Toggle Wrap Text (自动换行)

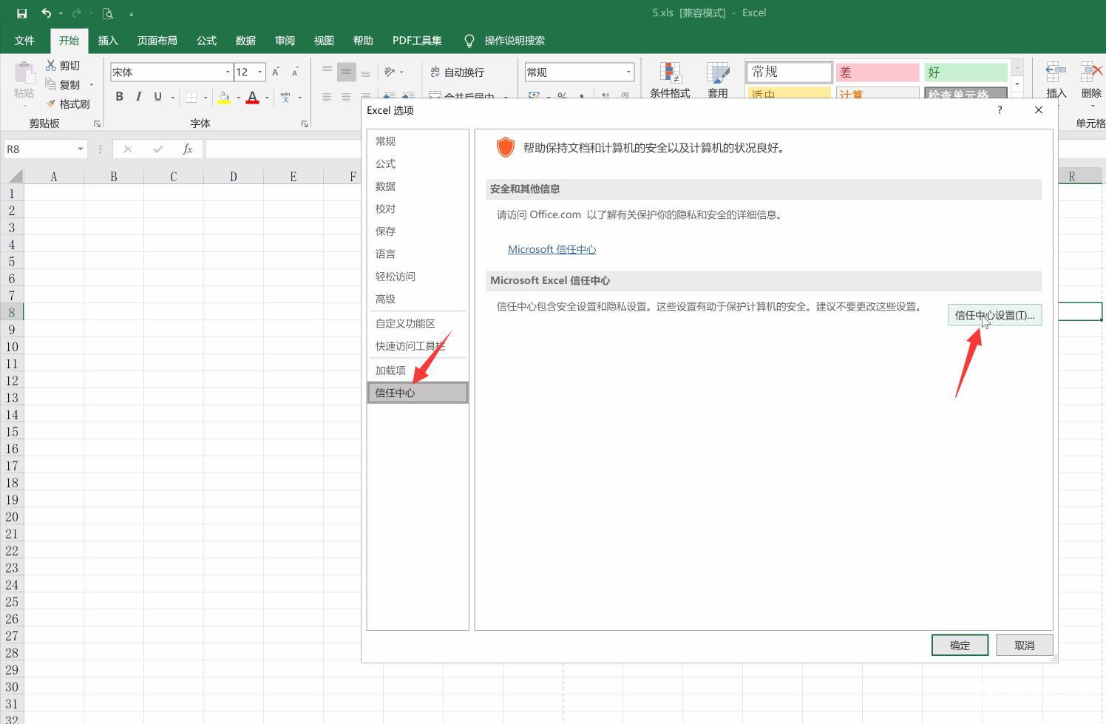click(x=457, y=72)
